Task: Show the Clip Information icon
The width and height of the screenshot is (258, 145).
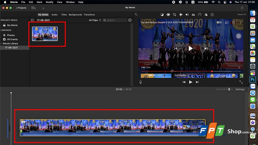Action: click(x=212, y=15)
